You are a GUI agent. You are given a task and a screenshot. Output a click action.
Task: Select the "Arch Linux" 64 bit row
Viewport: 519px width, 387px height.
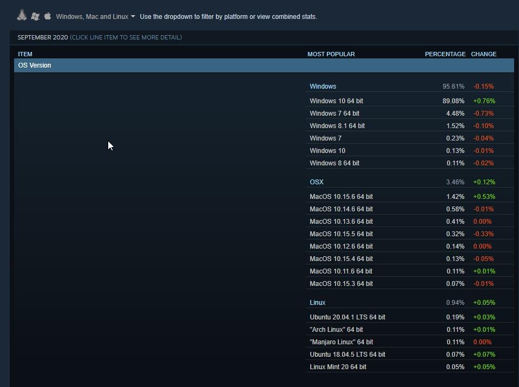[x=410, y=330]
